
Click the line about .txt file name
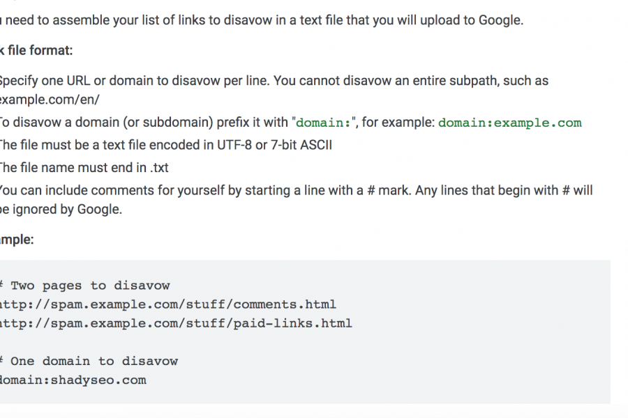tap(84, 168)
